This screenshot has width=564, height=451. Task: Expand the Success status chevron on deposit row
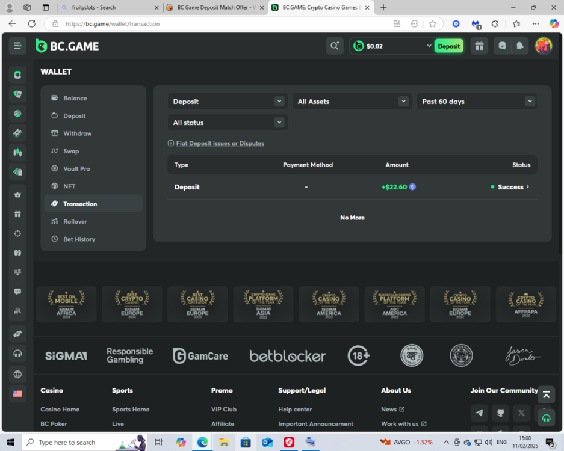coord(527,187)
